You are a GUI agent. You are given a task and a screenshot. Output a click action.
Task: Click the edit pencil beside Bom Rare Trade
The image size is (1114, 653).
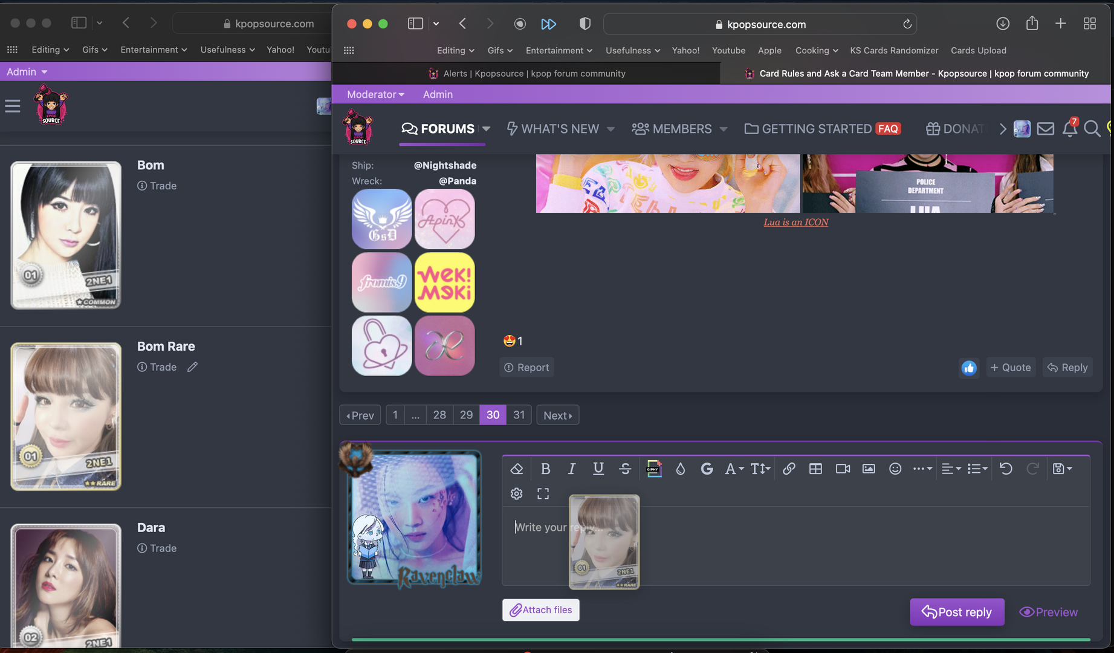pyautogui.click(x=192, y=367)
